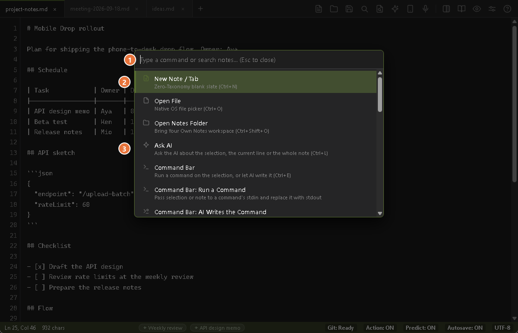Image resolution: width=518 pixels, height=333 pixels.
Task: Open the folder icon in top toolbar
Action: point(333,9)
